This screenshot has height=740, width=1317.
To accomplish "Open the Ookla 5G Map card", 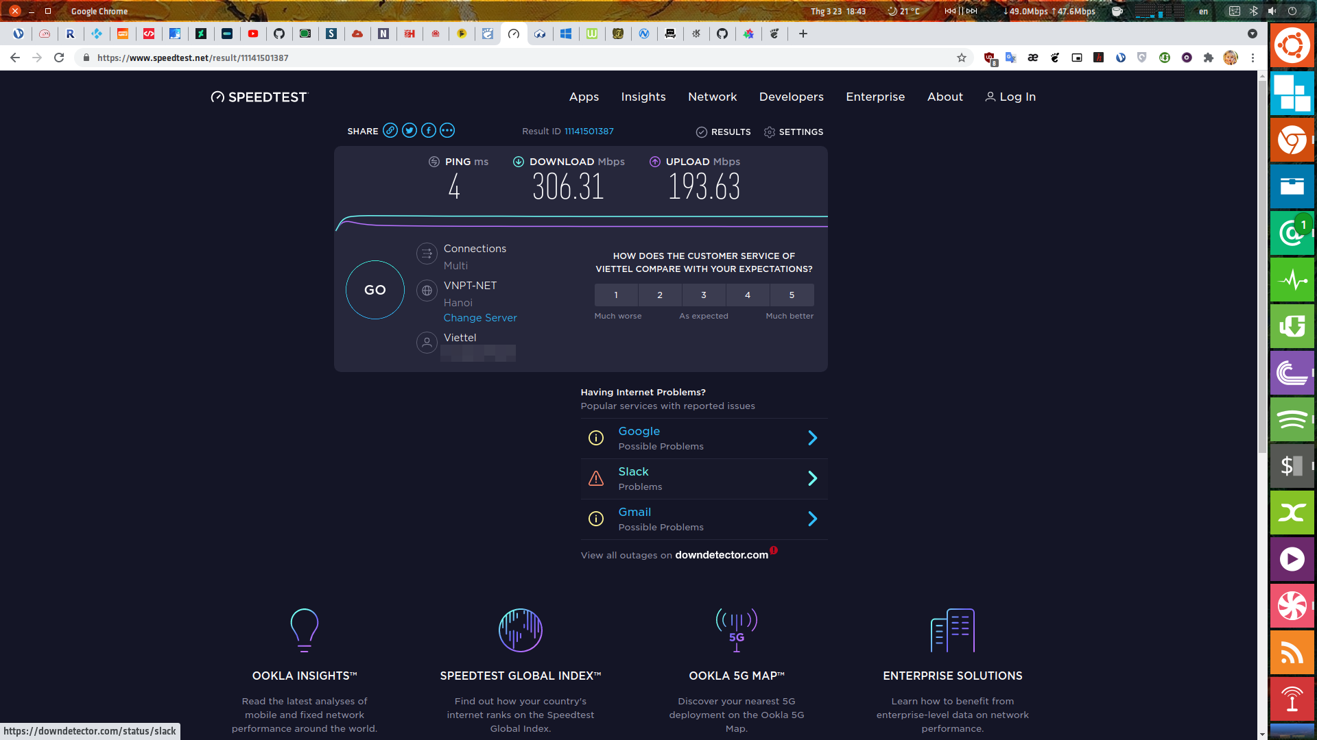I will click(737, 670).
